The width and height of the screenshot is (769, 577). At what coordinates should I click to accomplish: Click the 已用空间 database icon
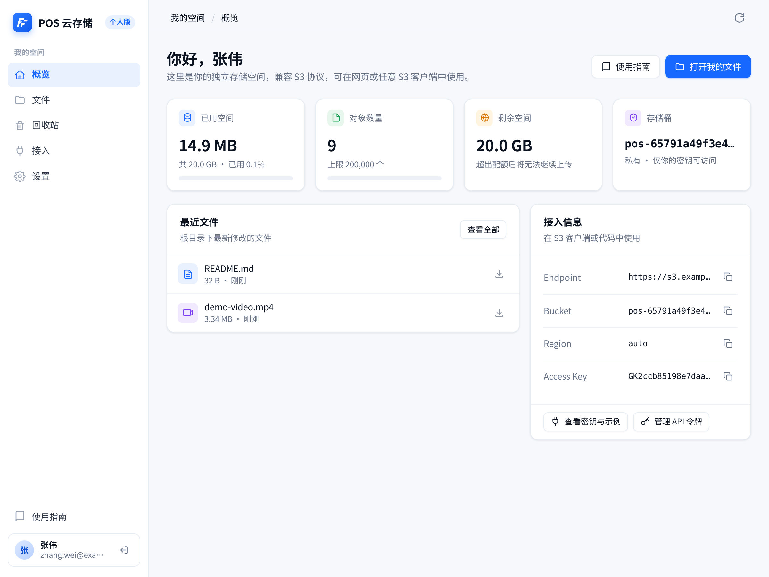click(x=187, y=118)
